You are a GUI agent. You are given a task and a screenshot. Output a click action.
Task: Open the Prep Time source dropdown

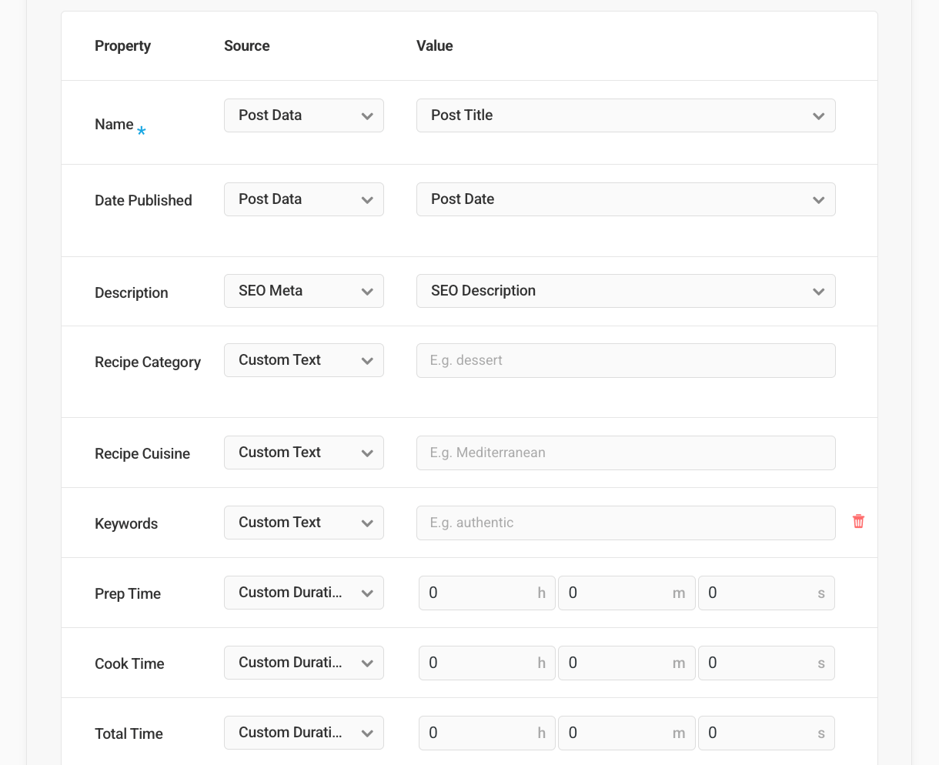pos(304,592)
